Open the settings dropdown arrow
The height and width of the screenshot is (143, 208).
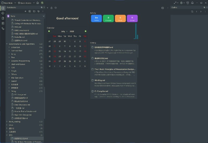184,3
